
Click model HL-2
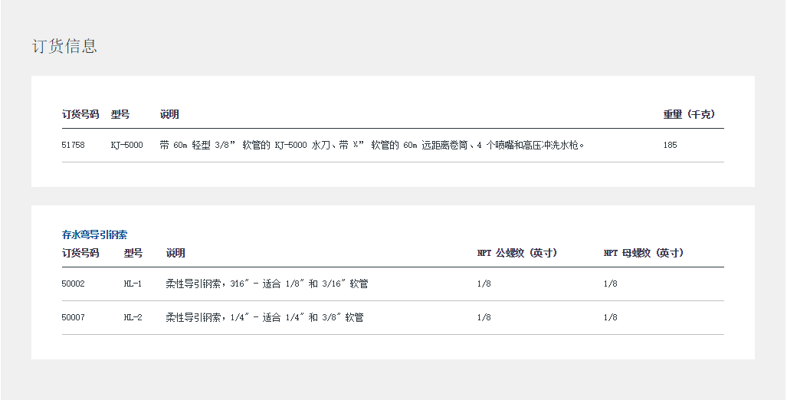click(133, 317)
